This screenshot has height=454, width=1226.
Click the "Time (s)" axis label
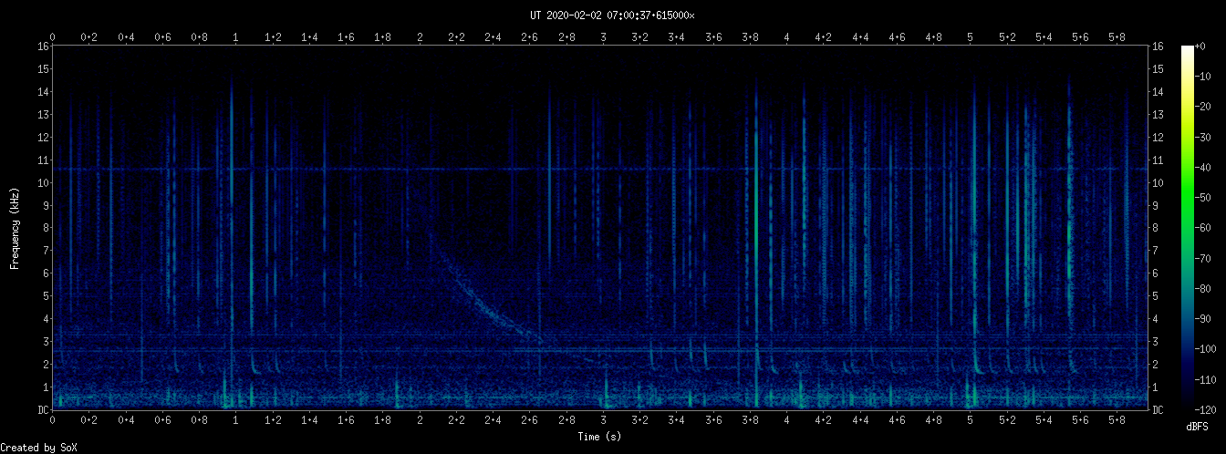coord(600,437)
